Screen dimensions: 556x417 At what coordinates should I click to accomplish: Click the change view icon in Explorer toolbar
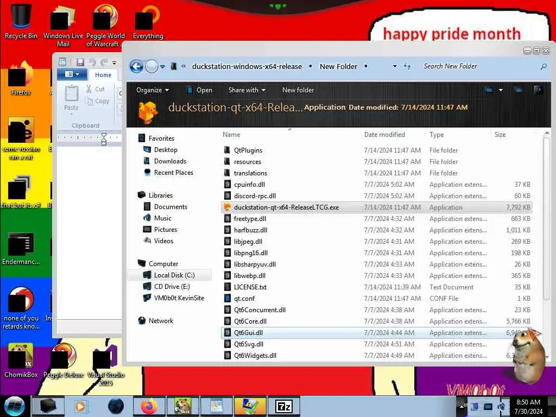[x=489, y=90]
